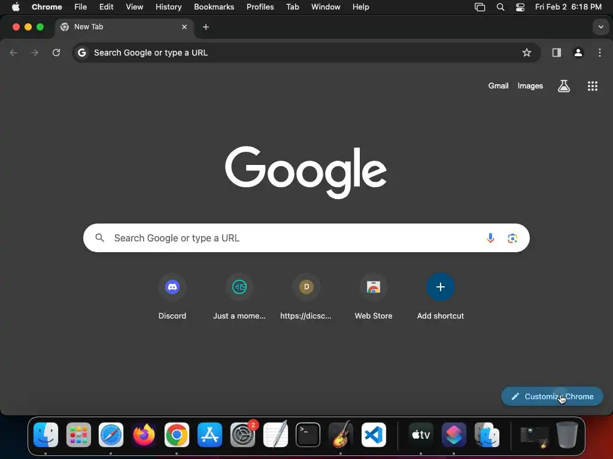
Task: Open the Profiles menu
Action: click(x=260, y=7)
